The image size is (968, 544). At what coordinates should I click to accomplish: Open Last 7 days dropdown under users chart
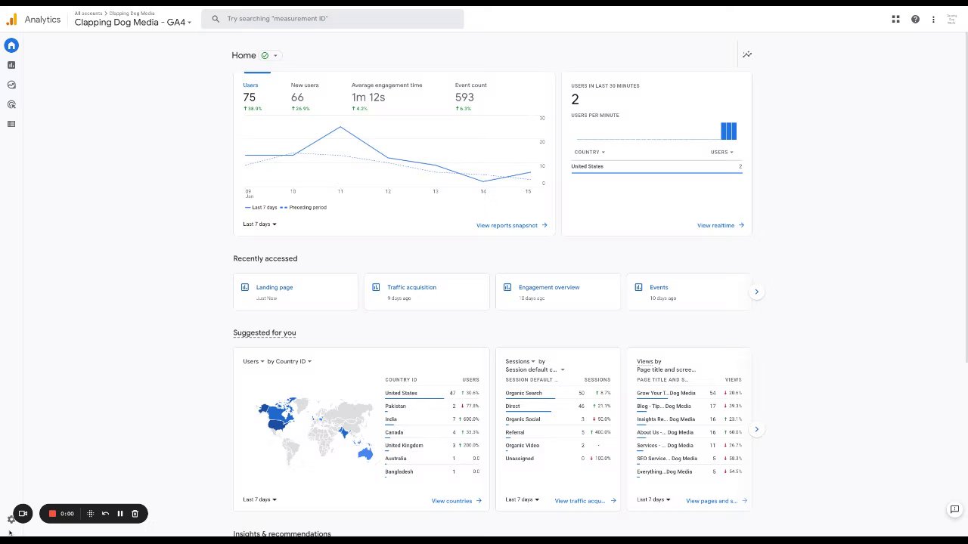tap(259, 224)
